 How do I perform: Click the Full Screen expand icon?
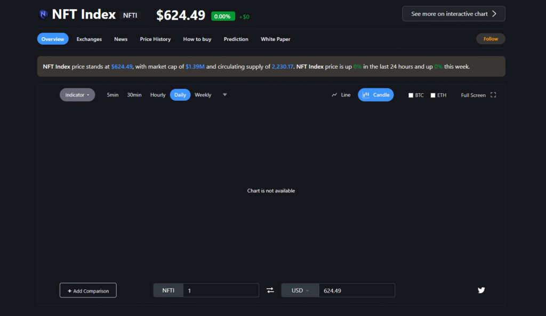point(493,95)
